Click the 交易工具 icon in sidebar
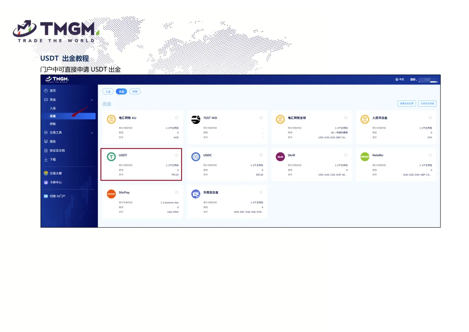Image resolution: width=469 pixels, height=332 pixels. coord(46,133)
